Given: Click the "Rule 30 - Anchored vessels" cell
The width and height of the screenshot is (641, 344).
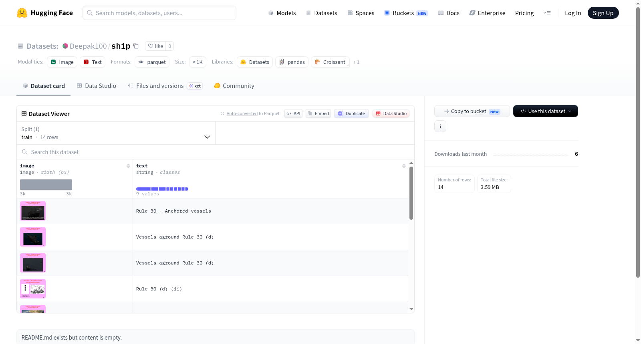Looking at the screenshot, I should tap(270, 211).
